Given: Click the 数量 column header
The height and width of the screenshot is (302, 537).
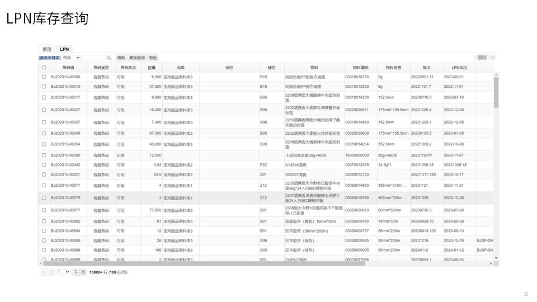Looking at the screenshot, I should [x=152, y=68].
